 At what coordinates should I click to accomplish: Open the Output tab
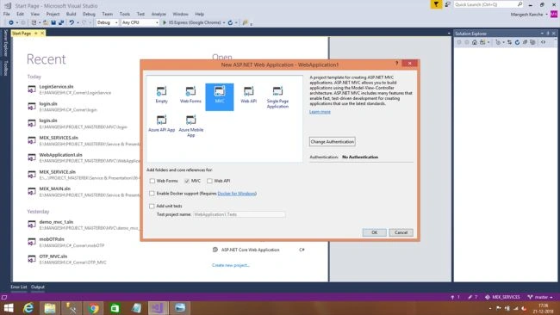[x=38, y=287]
